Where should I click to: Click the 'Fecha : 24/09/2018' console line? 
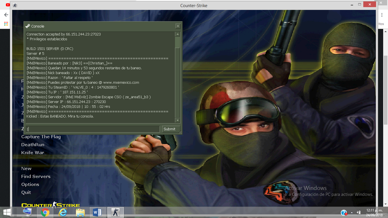click(x=68, y=107)
